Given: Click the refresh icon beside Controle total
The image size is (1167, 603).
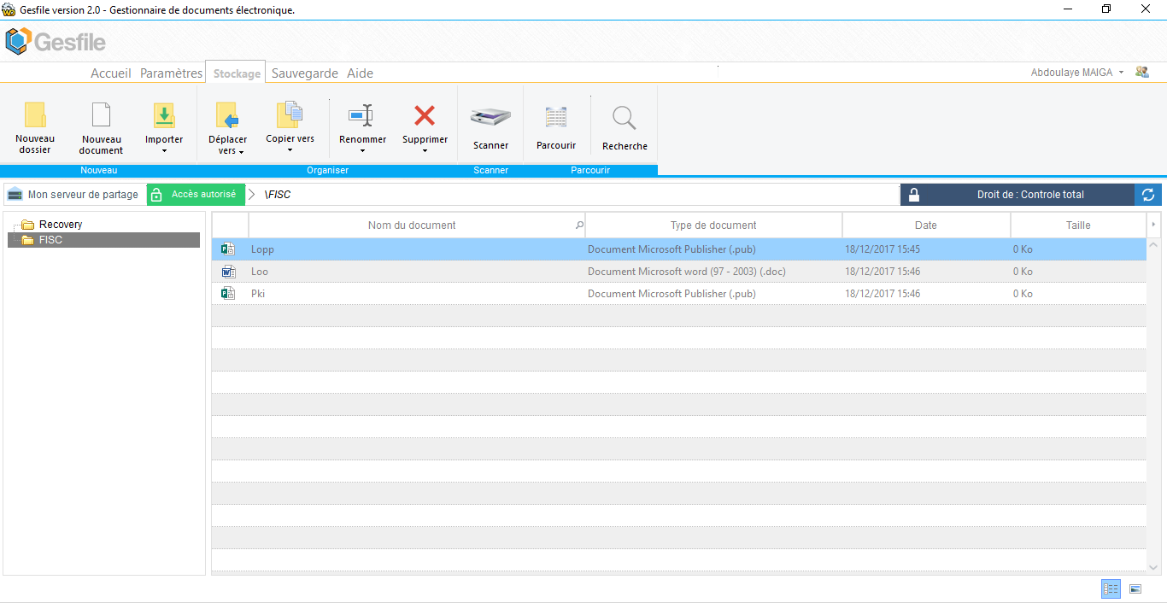Looking at the screenshot, I should [1148, 195].
